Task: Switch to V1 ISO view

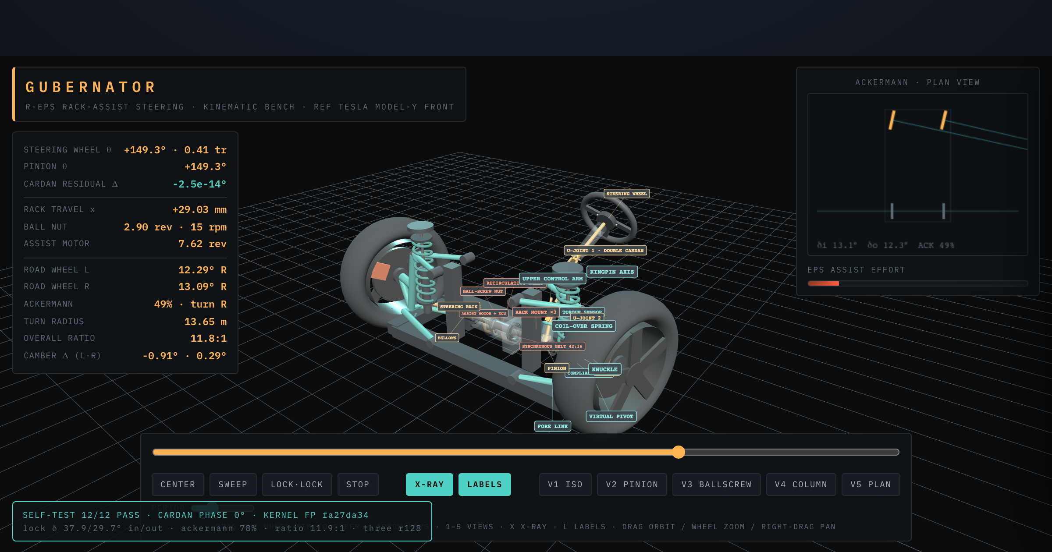Action: coord(565,485)
